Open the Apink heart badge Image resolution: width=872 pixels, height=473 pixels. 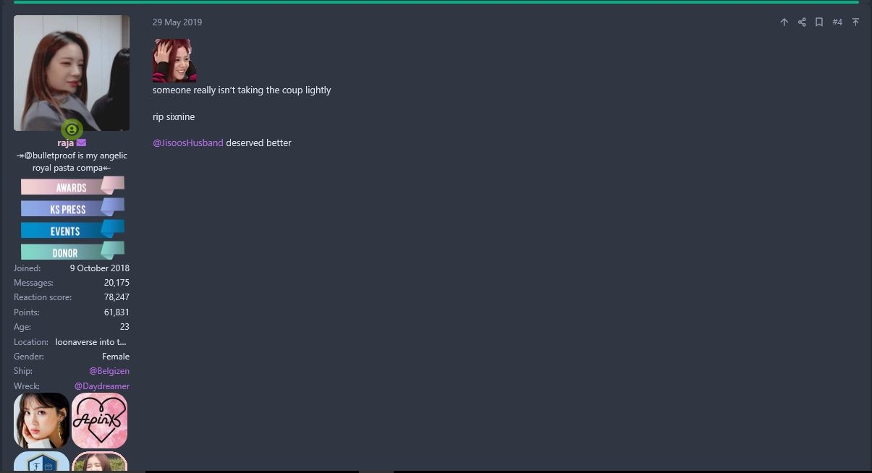[x=100, y=420]
